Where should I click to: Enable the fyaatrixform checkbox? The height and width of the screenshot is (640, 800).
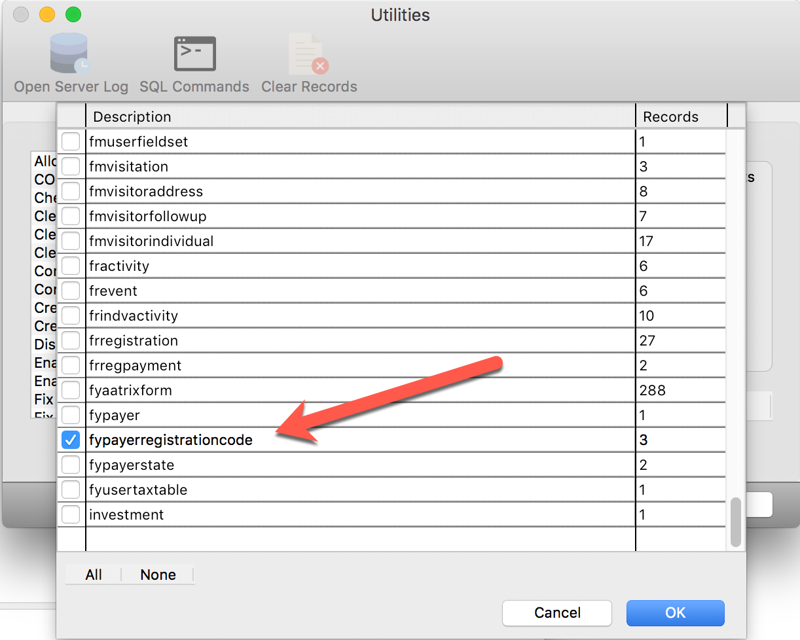click(71, 391)
